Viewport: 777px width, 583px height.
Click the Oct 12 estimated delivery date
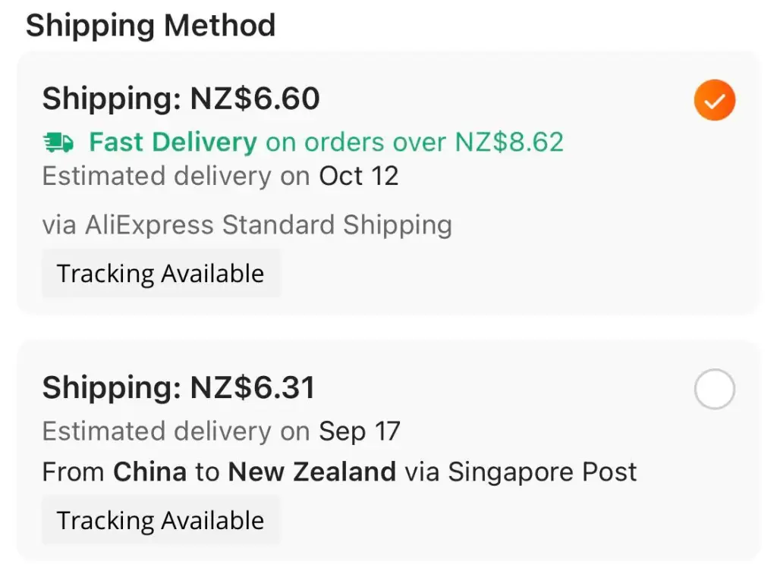coord(358,176)
